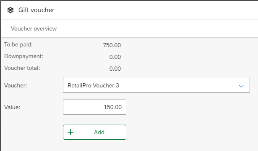Viewport: 258px width, 151px height.
Task: Click the "Voucher:" field label
Action: pyautogui.click(x=16, y=85)
